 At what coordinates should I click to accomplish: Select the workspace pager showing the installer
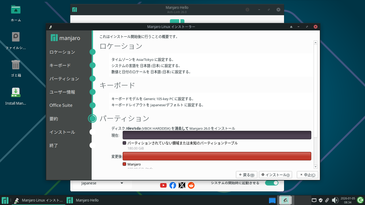(285, 200)
